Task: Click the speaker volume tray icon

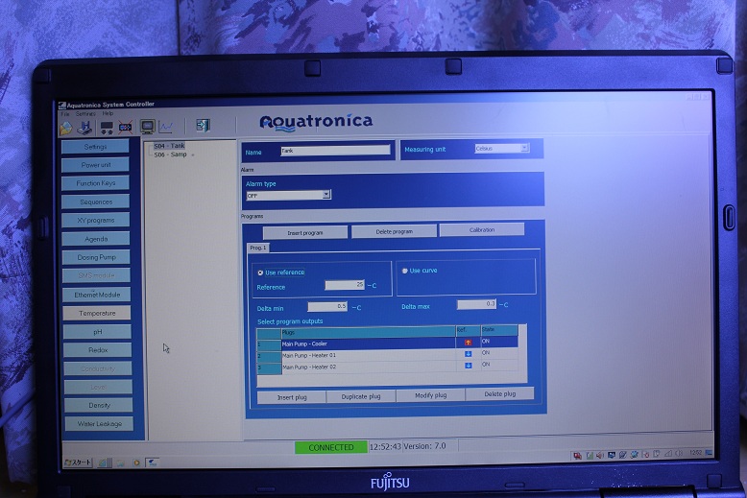Action: pos(600,455)
